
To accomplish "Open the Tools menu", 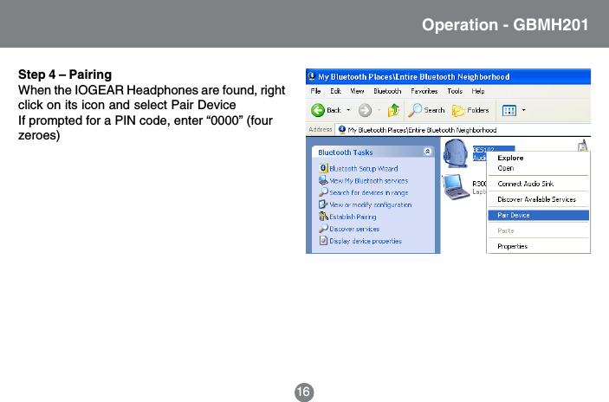I will pos(455,91).
